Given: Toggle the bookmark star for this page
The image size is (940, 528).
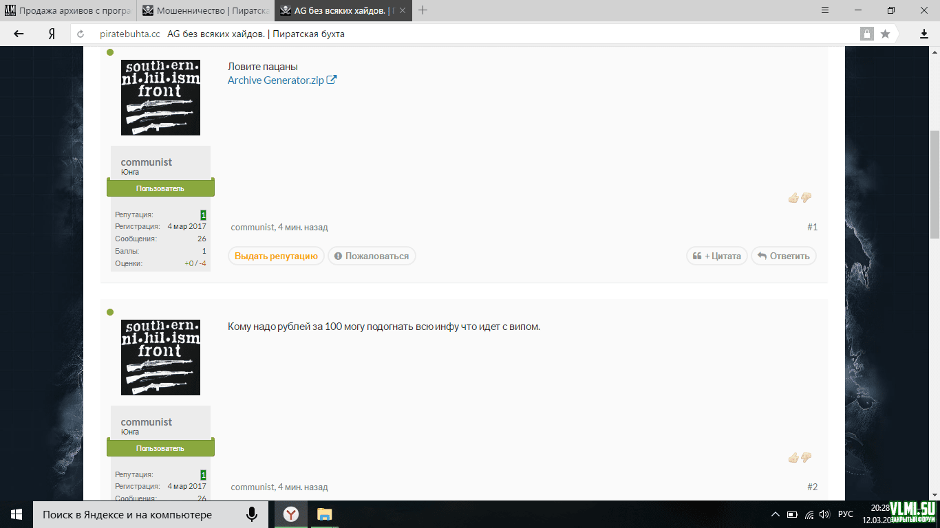Looking at the screenshot, I should pyautogui.click(x=885, y=34).
